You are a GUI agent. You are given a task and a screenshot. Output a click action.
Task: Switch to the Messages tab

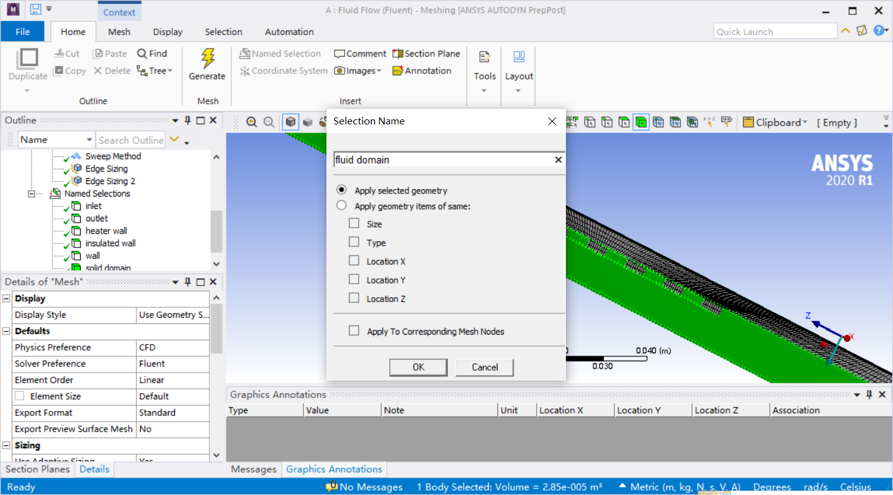(254, 470)
